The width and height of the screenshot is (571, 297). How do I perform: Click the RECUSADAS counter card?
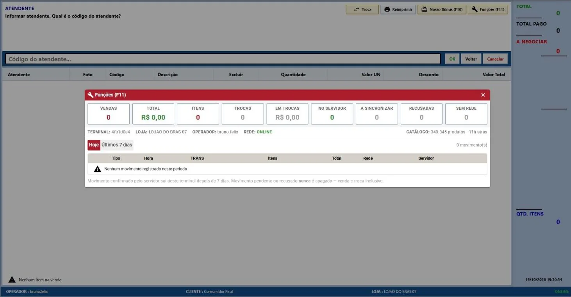click(421, 114)
